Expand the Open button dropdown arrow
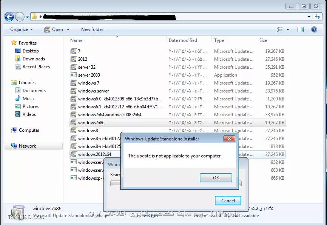 (x=68, y=29)
